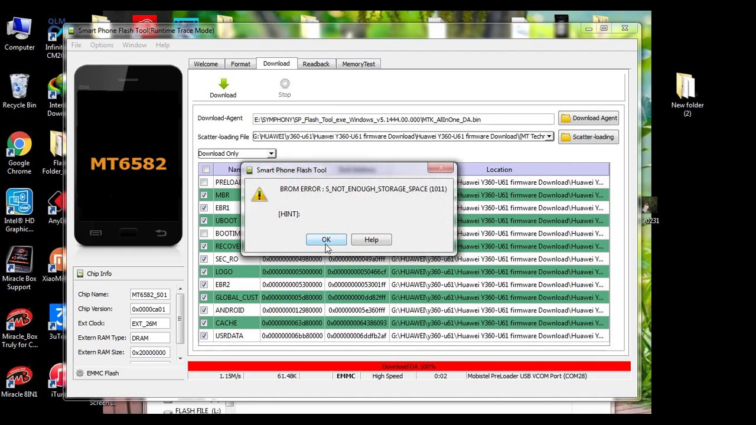
Task: Select the EBR2 partition row name
Action: tap(223, 285)
